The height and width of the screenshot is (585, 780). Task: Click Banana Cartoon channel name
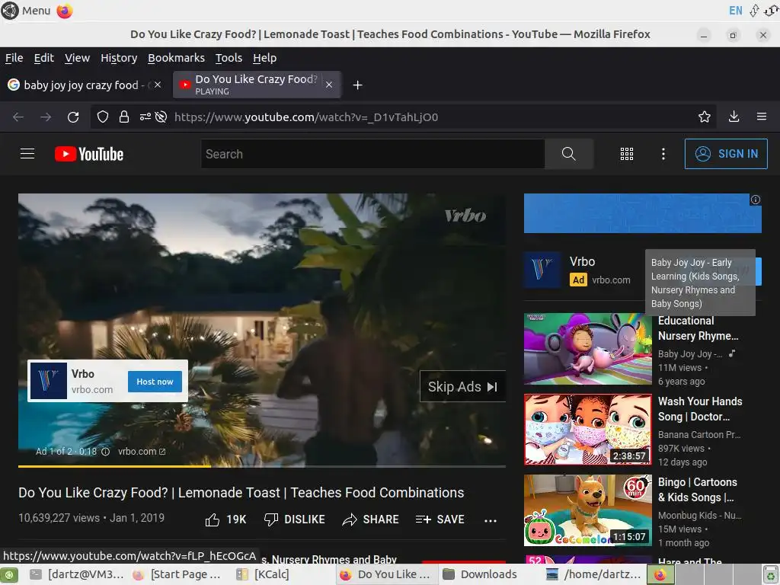[699, 434]
